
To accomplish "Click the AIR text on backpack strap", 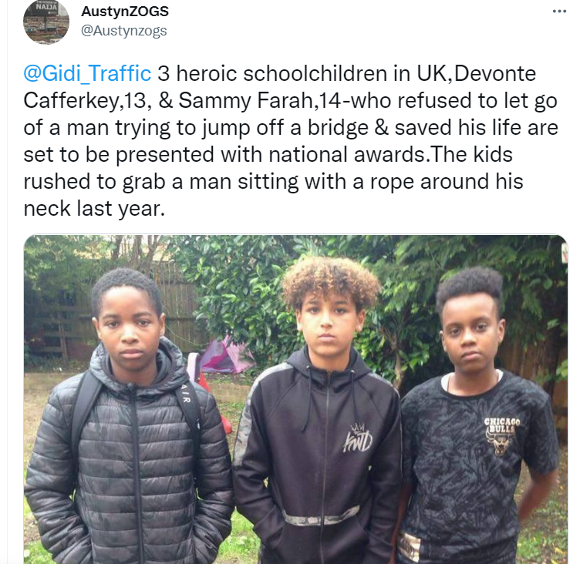I will (186, 394).
